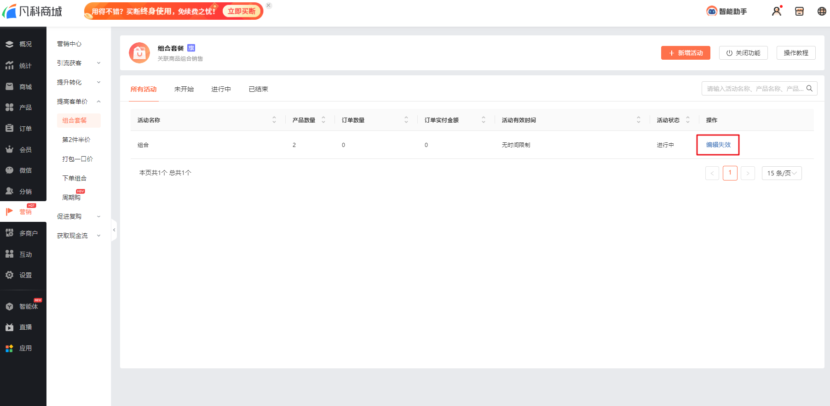Screen dimensions: 830x406
Task: Switch to the 进行中 tab
Action: [x=221, y=89]
